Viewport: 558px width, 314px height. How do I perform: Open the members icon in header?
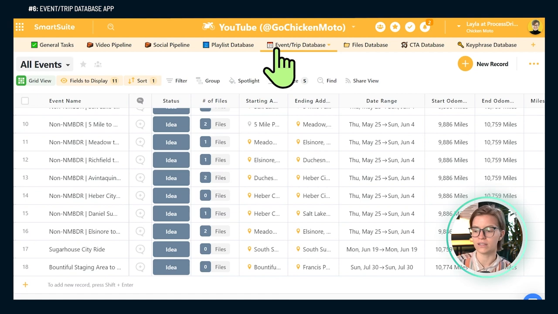380,27
